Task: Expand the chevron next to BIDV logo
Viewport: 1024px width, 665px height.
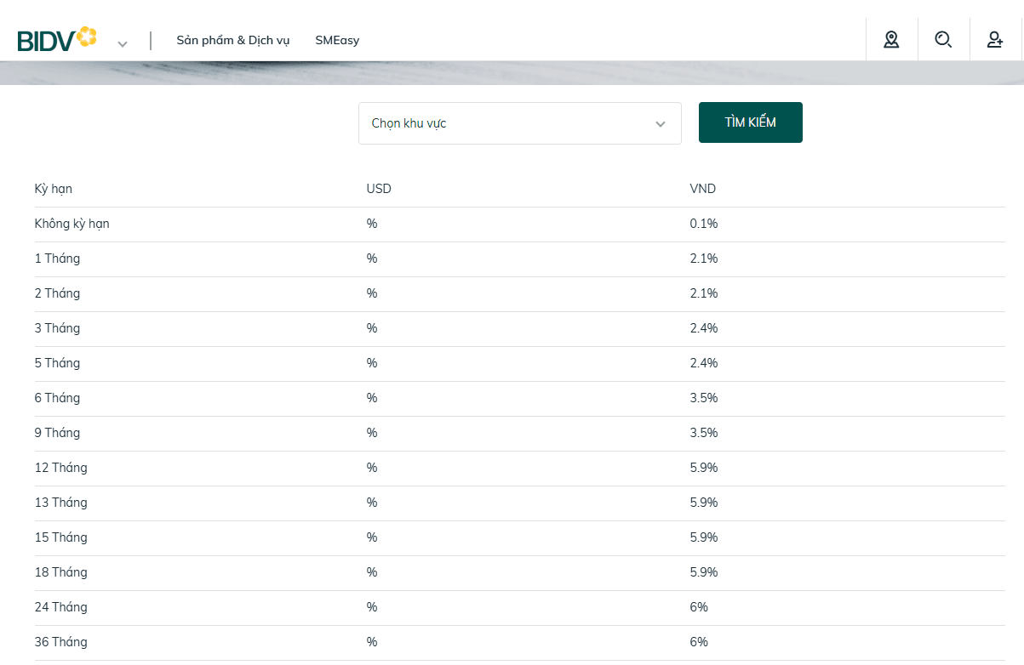Action: 123,44
